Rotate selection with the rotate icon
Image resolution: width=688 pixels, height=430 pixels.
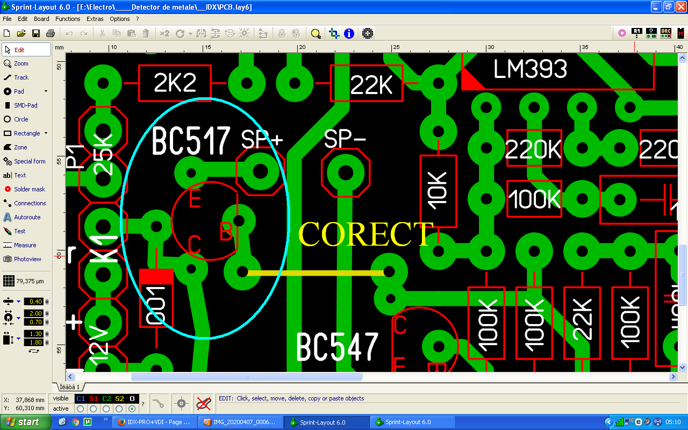click(180, 33)
